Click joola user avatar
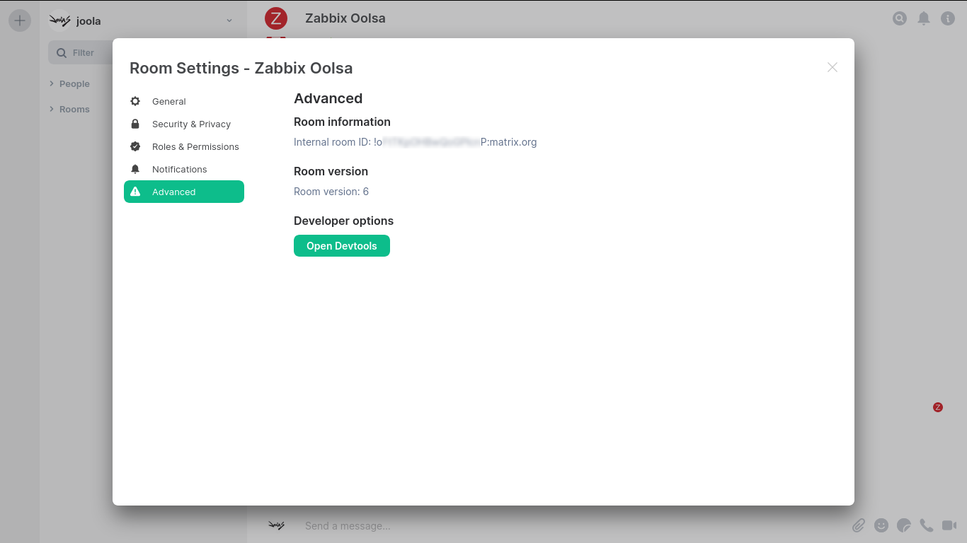The height and width of the screenshot is (543, 967). pyautogui.click(x=59, y=21)
